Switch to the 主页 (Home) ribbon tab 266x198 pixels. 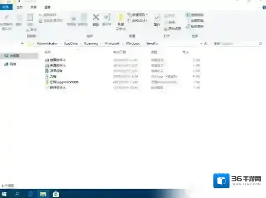[x=20, y=7]
